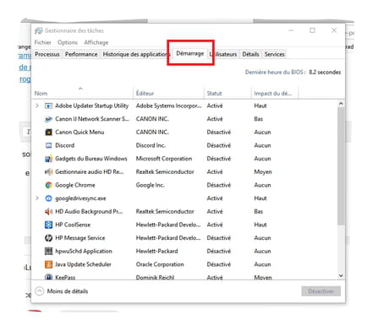Switch to the Utilisateurs tab
This screenshot has height=331, width=372.
[x=224, y=54]
